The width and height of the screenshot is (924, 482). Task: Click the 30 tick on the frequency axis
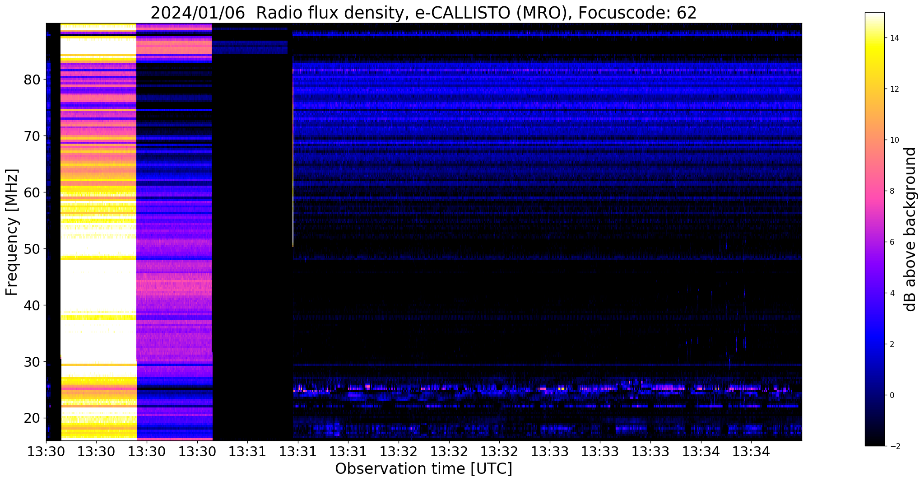coord(32,362)
